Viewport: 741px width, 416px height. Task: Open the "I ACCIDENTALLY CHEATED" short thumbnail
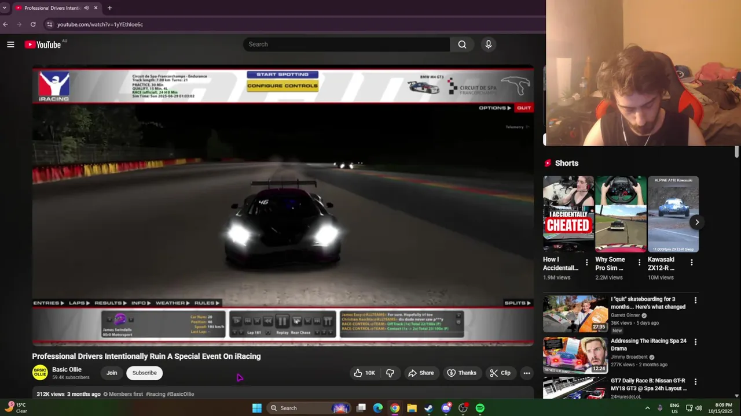pyautogui.click(x=568, y=214)
